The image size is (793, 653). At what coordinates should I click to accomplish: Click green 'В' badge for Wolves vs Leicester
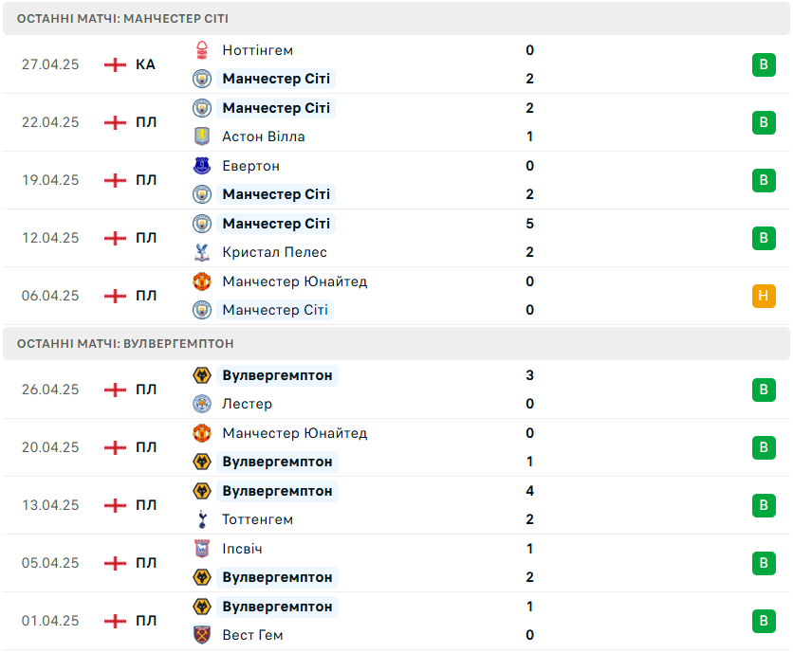pos(764,390)
